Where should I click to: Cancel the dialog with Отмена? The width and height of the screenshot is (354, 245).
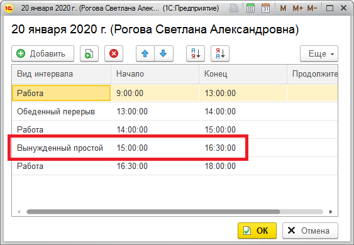pos(310,231)
